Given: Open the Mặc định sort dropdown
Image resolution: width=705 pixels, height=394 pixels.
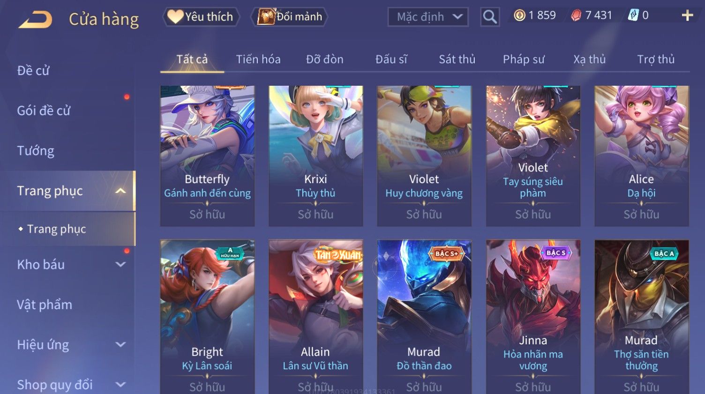Looking at the screenshot, I should [428, 17].
